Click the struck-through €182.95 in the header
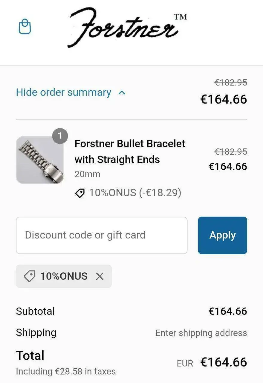Viewport: 263px width, 383px height. (x=231, y=83)
